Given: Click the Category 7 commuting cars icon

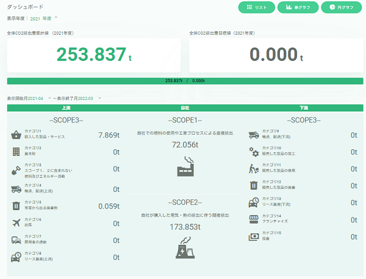Looking at the screenshot, I should point(16,240).
